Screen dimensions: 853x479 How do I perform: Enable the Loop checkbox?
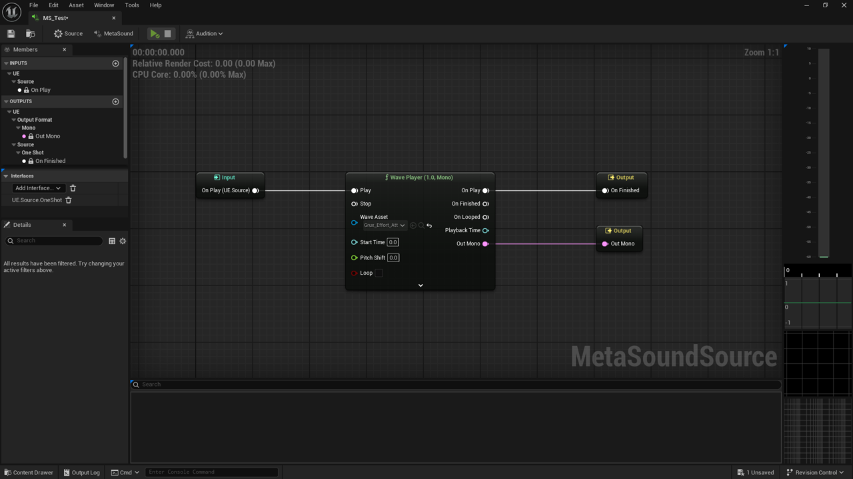pyautogui.click(x=379, y=273)
